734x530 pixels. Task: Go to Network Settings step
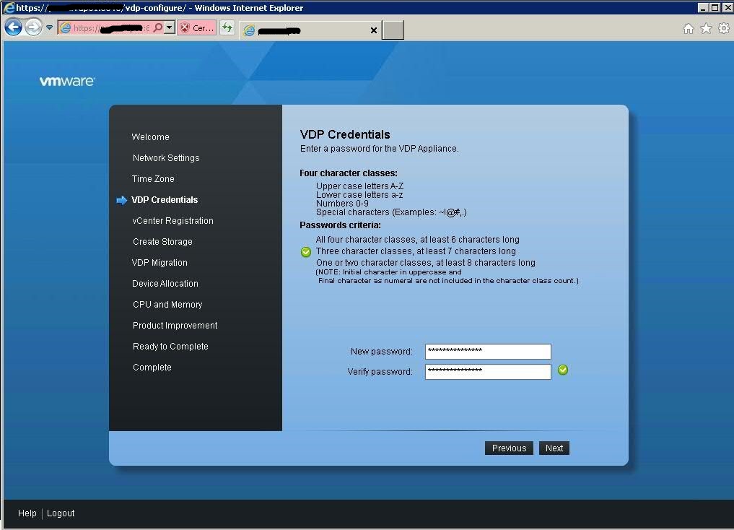166,158
